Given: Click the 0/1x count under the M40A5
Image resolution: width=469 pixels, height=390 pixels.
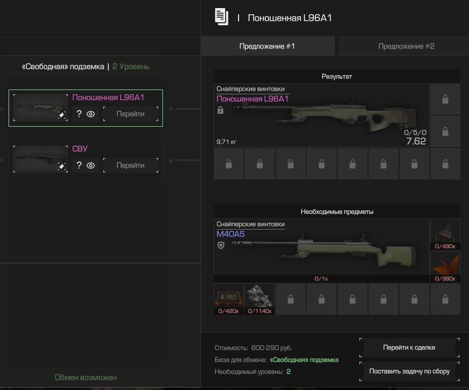Looking at the screenshot, I should (x=321, y=279).
